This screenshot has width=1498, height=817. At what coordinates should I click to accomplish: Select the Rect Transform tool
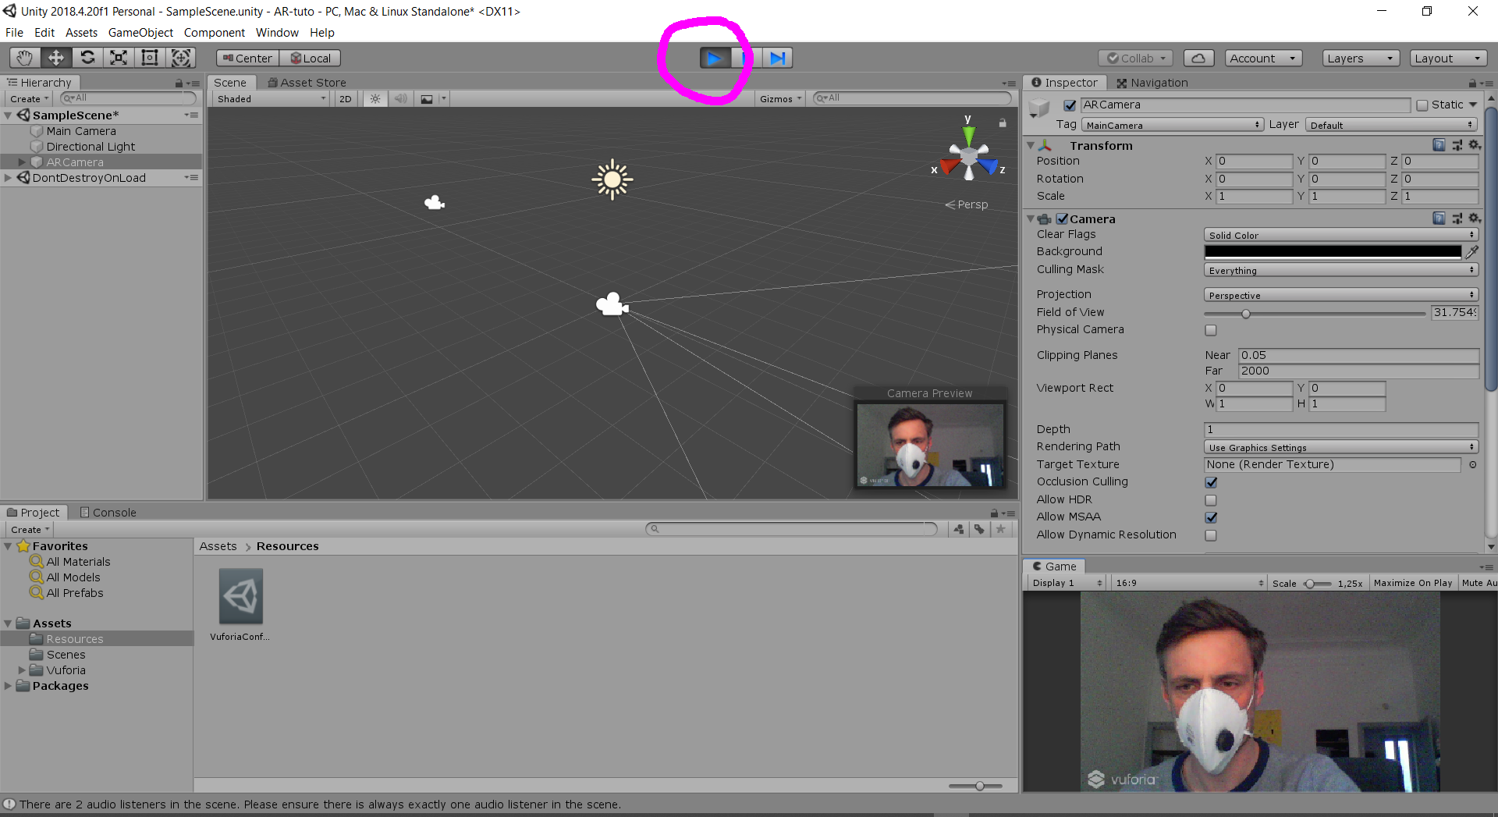tap(150, 58)
